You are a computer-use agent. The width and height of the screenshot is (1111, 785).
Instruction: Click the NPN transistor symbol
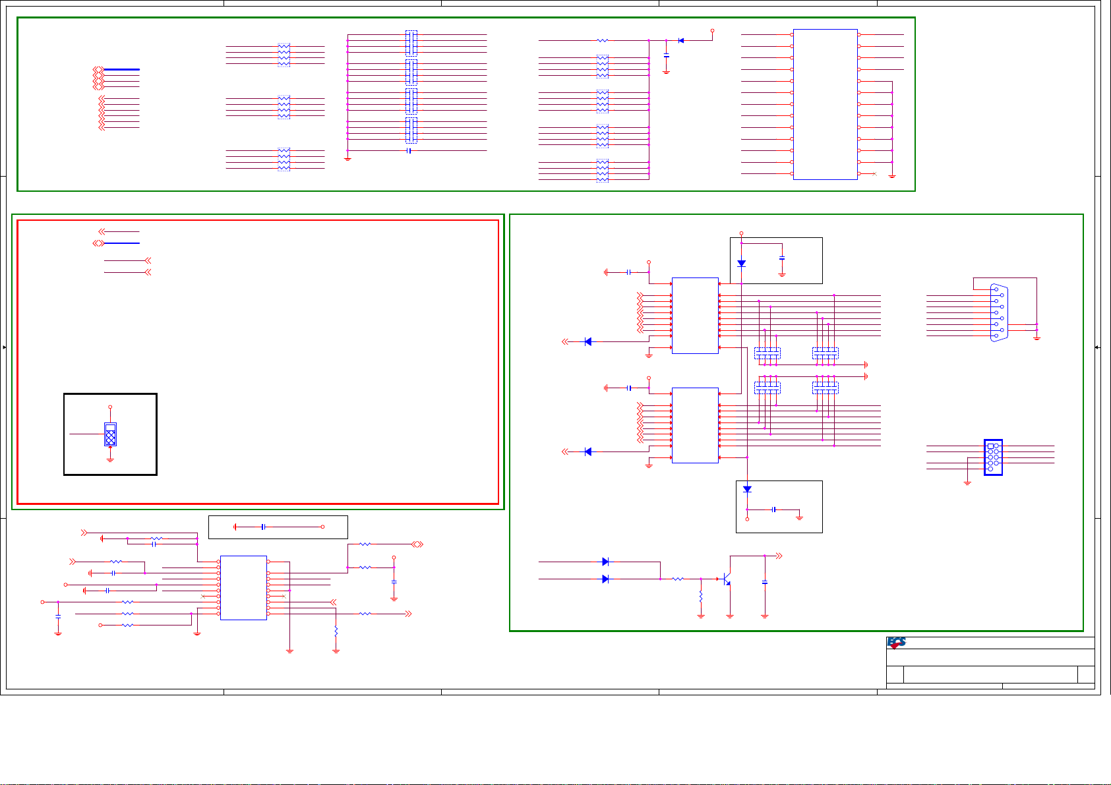pos(726,579)
